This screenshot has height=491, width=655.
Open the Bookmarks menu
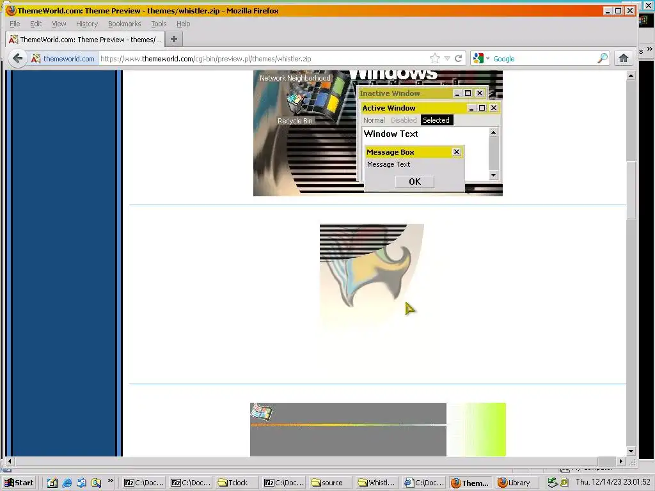click(125, 24)
